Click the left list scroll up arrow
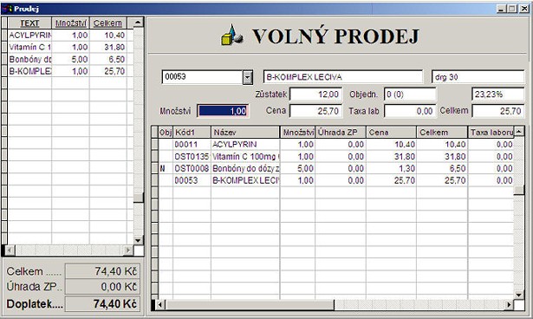 coord(138,23)
